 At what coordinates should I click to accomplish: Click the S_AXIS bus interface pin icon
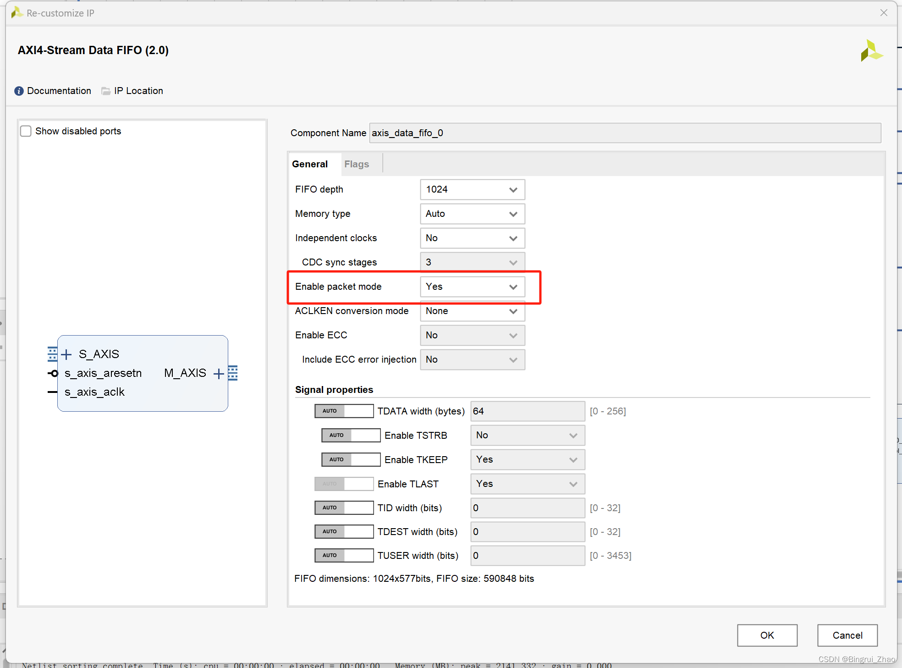(x=52, y=354)
